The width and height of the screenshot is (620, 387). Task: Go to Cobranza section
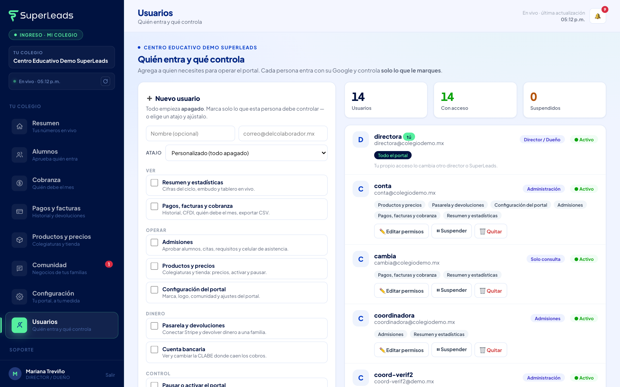coord(62,183)
